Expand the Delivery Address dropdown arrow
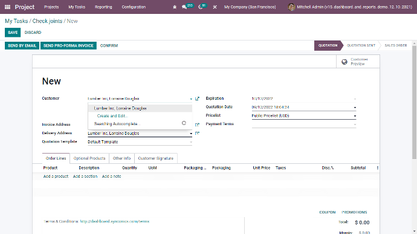This screenshot has width=417, height=234. (191, 134)
